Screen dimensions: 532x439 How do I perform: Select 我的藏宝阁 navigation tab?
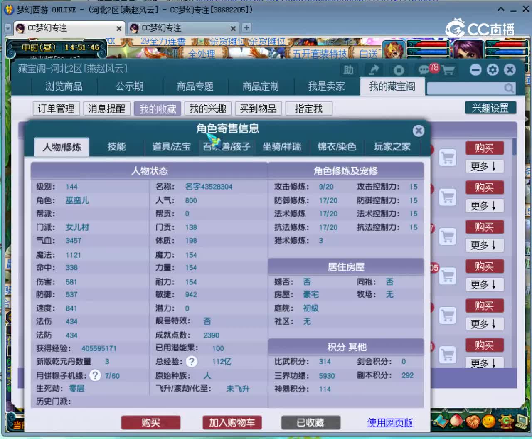392,86
